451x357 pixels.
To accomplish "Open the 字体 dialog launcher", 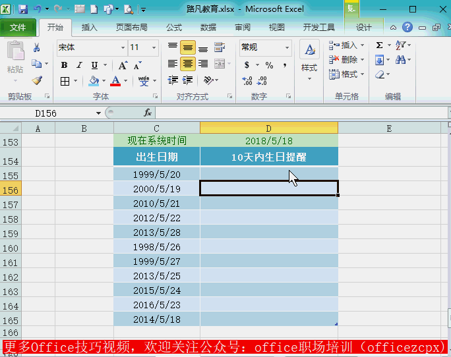I will click(156, 96).
